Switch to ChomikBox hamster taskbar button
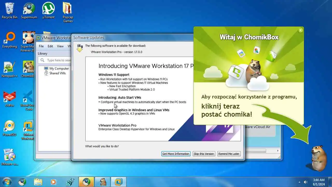The image size is (332, 187). click(x=102, y=182)
